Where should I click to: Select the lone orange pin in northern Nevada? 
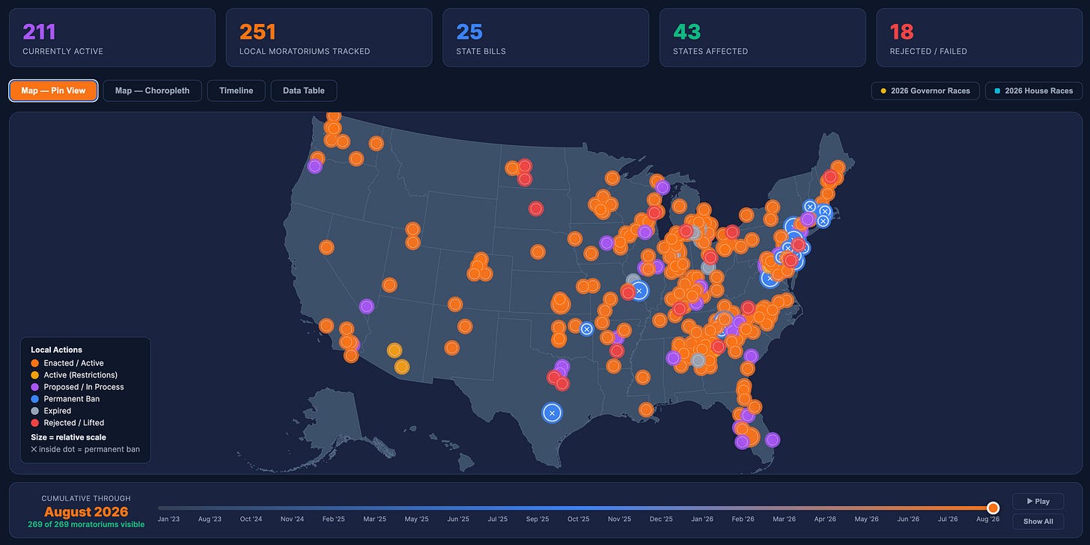[326, 247]
